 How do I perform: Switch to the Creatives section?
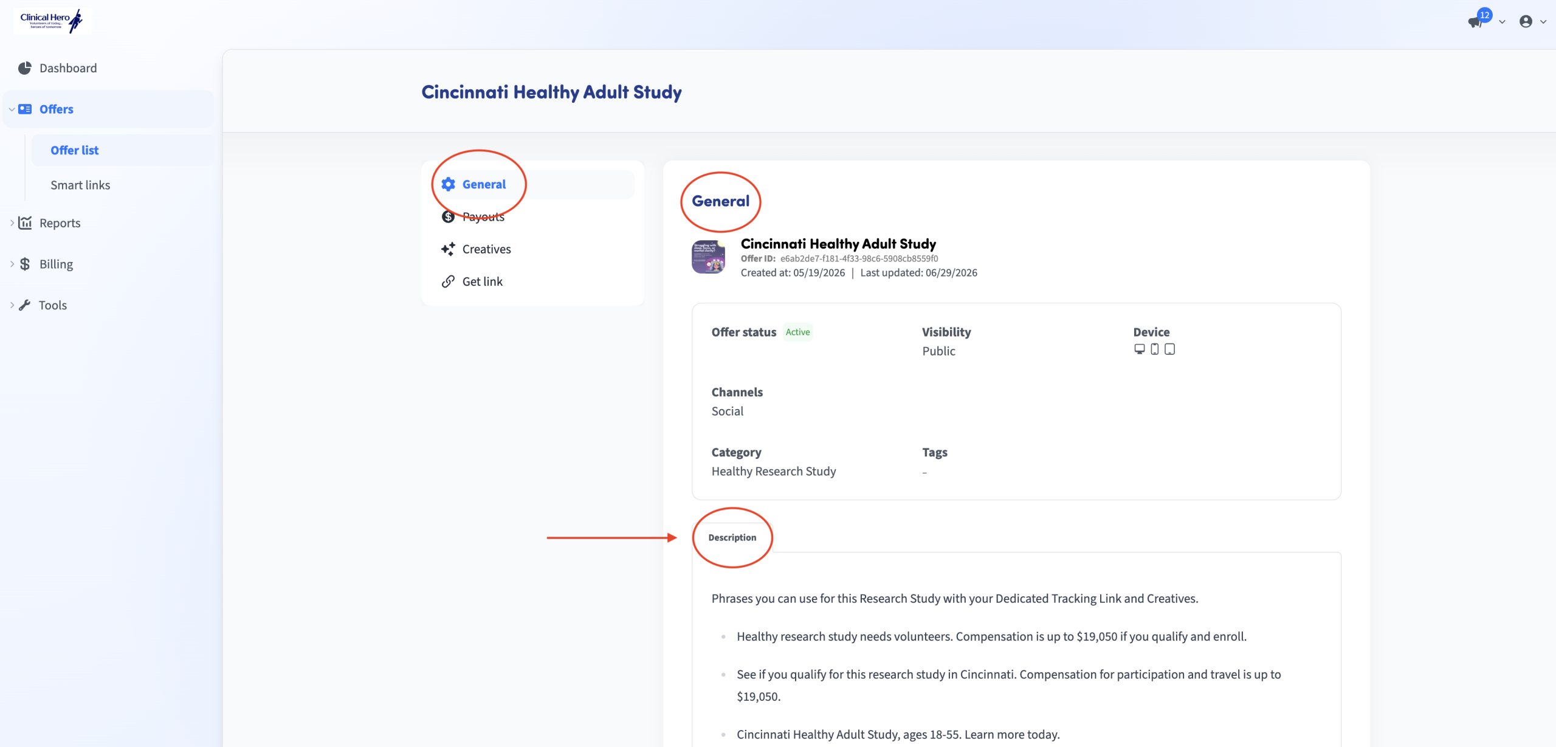click(x=486, y=249)
